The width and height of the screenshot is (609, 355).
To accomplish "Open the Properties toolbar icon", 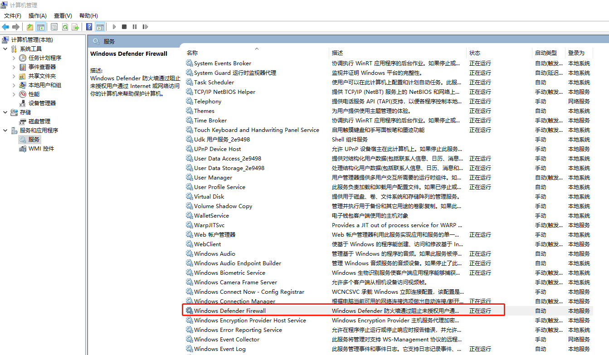I will coord(54,27).
